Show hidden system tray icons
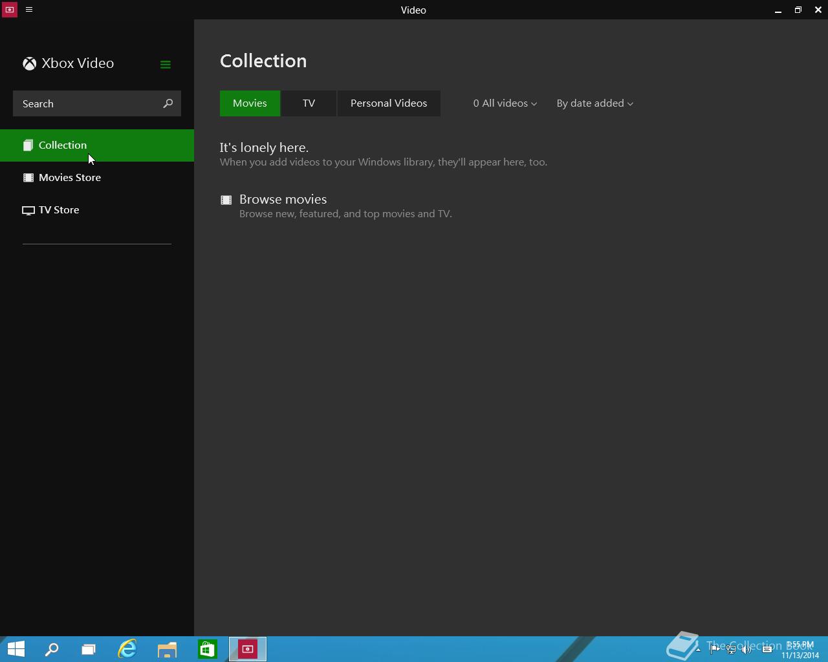 [x=698, y=650]
